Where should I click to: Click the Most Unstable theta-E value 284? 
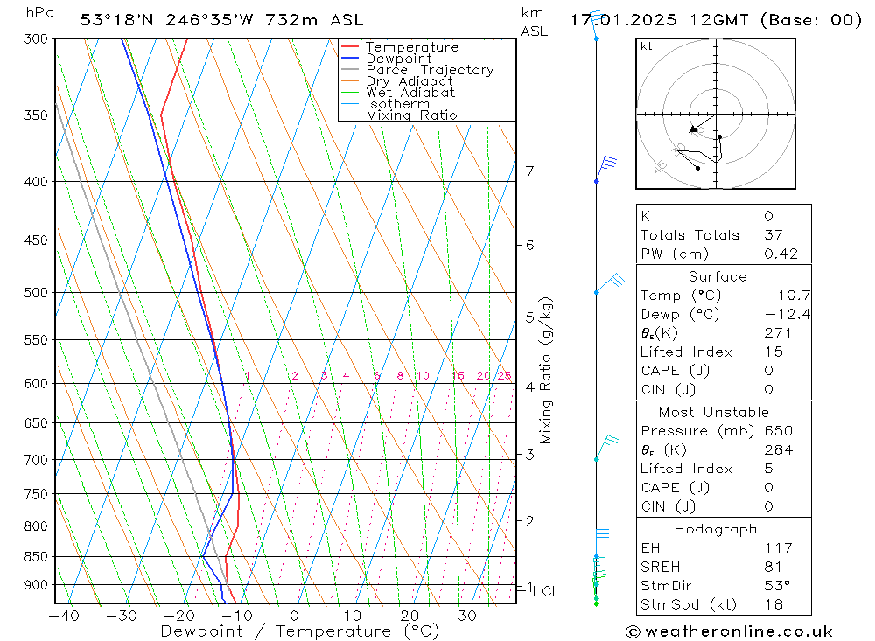coord(779,449)
